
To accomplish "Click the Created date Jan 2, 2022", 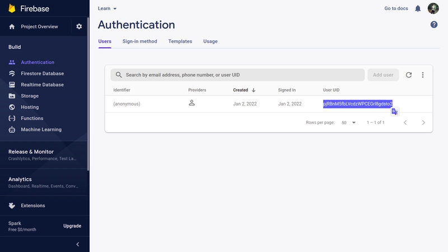I will pyautogui.click(x=245, y=104).
